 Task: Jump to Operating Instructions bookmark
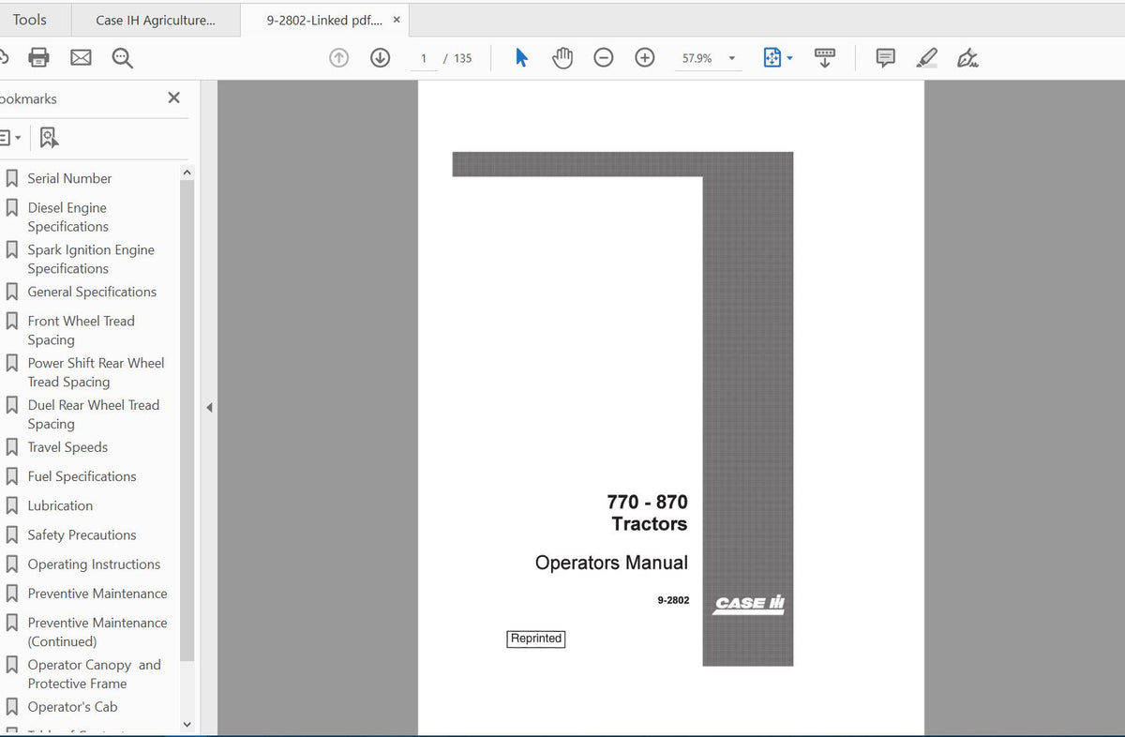[94, 564]
